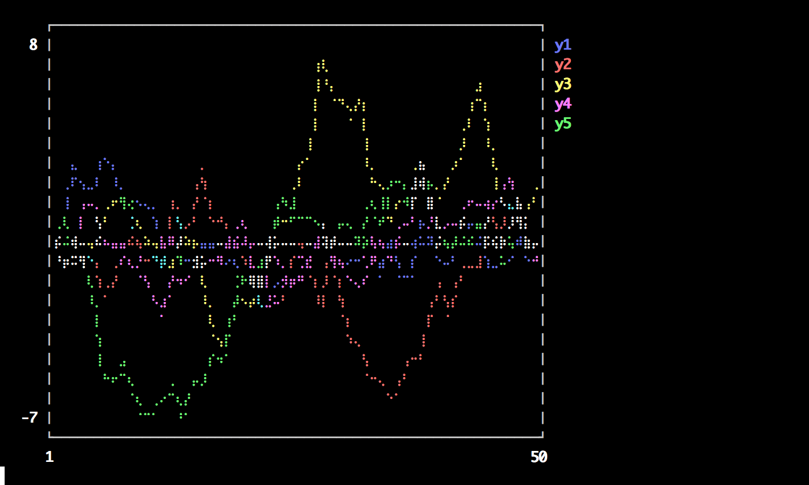The image size is (809, 485).
Task: Click the y-axis maximum label 8
Action: 34,45
